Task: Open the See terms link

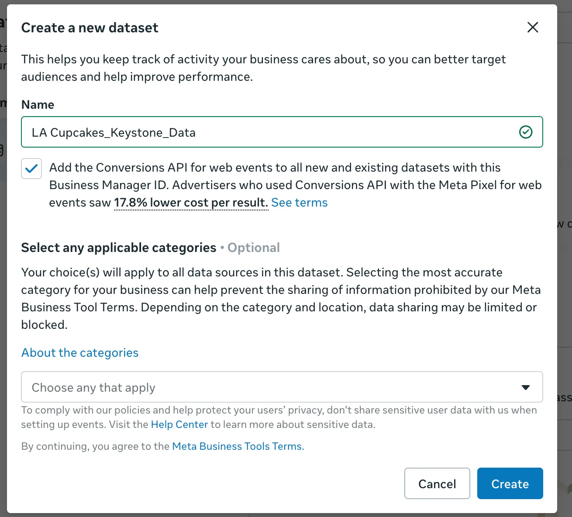Action: point(300,203)
